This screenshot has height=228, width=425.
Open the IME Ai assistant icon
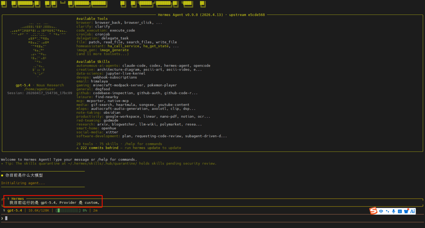(412, 211)
